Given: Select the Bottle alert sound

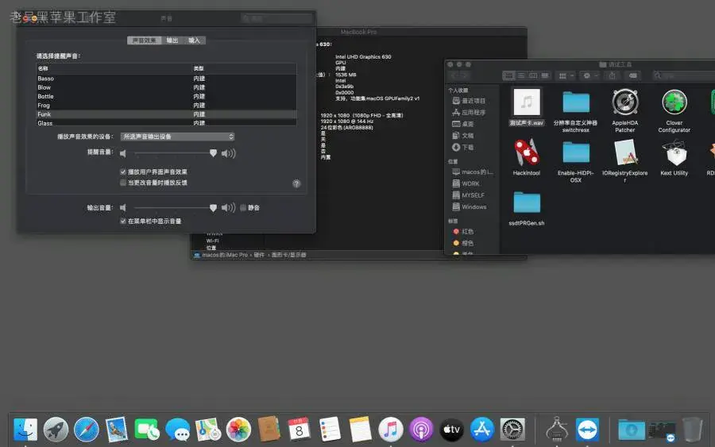Looking at the screenshot, I should pos(167,96).
